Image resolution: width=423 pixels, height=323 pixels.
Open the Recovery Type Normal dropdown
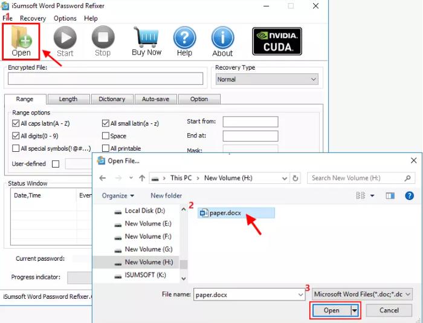pos(267,79)
